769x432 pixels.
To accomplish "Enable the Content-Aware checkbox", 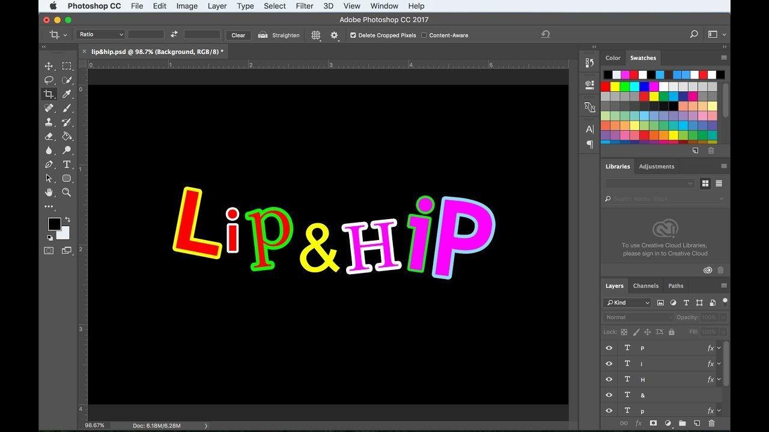I will 424,35.
